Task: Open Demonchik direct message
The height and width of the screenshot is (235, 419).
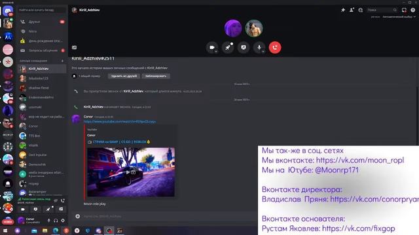Action: point(42,164)
